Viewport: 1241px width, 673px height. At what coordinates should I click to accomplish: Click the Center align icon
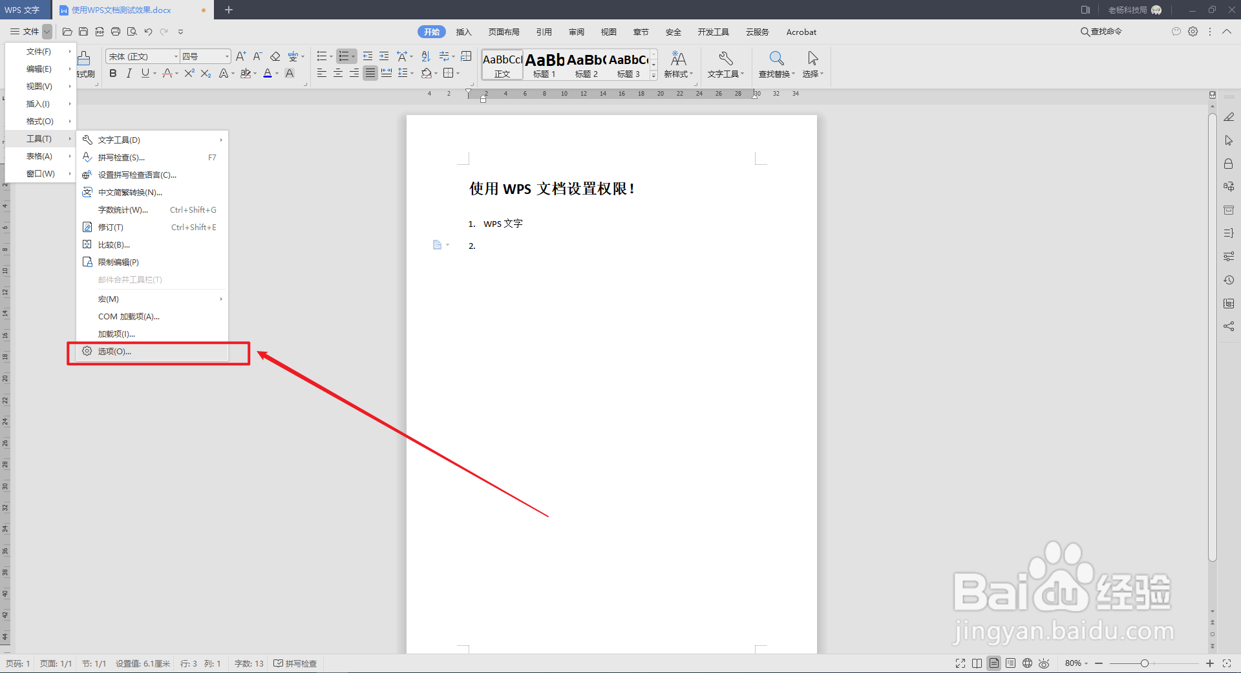click(338, 74)
